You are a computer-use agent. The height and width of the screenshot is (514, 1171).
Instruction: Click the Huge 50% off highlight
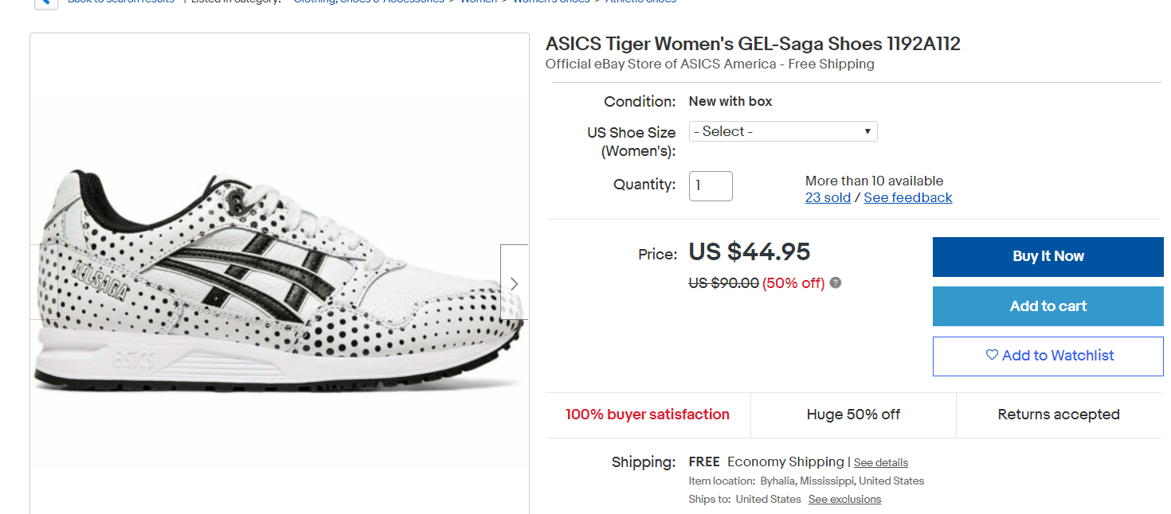(853, 415)
